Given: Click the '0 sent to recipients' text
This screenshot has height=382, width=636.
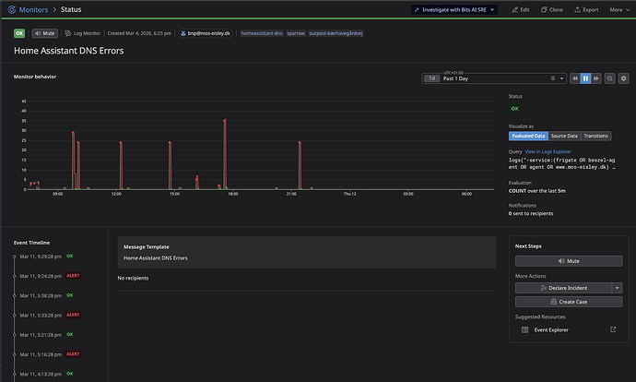Looking at the screenshot, I should [x=531, y=213].
